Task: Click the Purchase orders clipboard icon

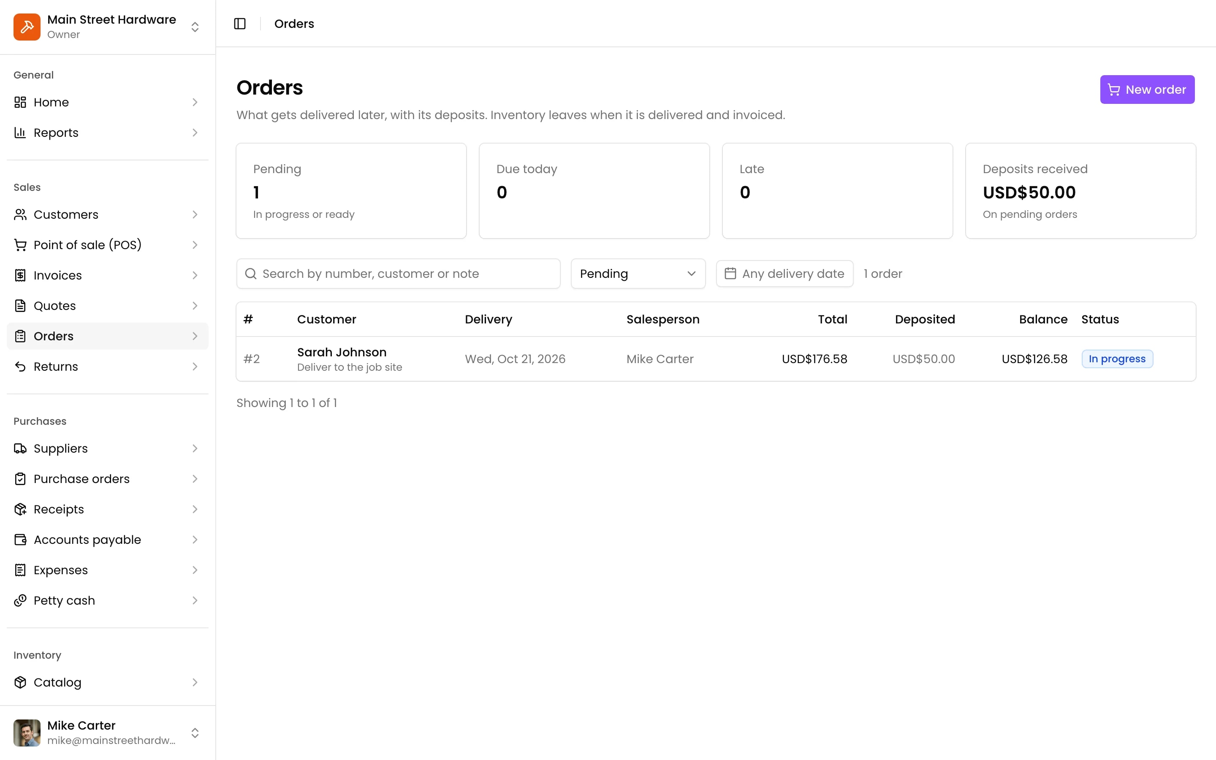Action: (20, 479)
